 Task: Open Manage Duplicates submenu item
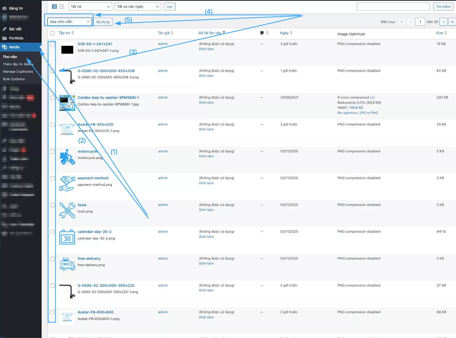click(18, 72)
